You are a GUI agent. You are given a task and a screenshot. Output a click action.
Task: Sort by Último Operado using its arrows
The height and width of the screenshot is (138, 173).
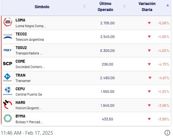tap(124, 6)
